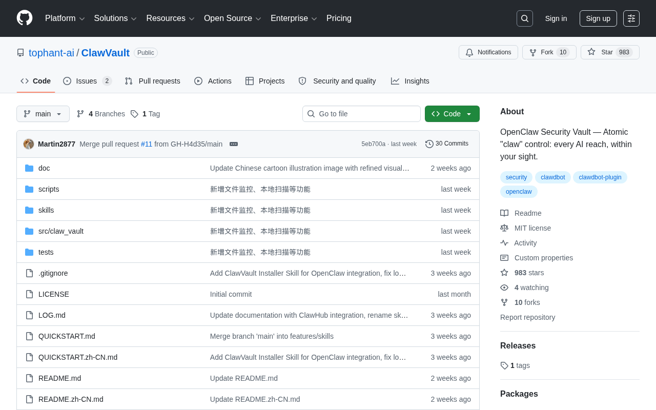The height and width of the screenshot is (410, 656).
Task: Star the ClawVault repository
Action: [606, 52]
